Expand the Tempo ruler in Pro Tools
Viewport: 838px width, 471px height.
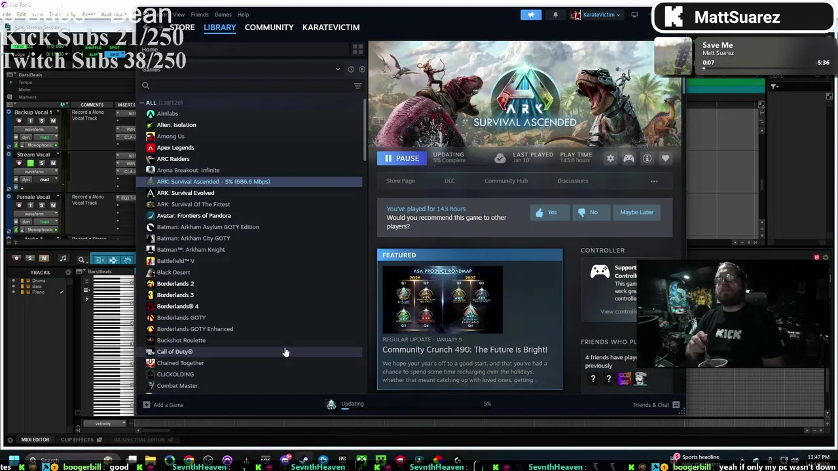click(11, 82)
